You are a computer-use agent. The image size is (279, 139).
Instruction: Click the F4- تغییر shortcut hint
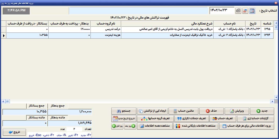click(x=74, y=135)
